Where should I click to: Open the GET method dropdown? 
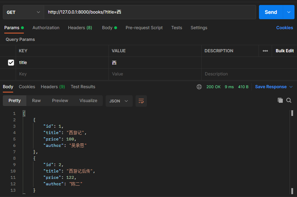tap(23, 12)
